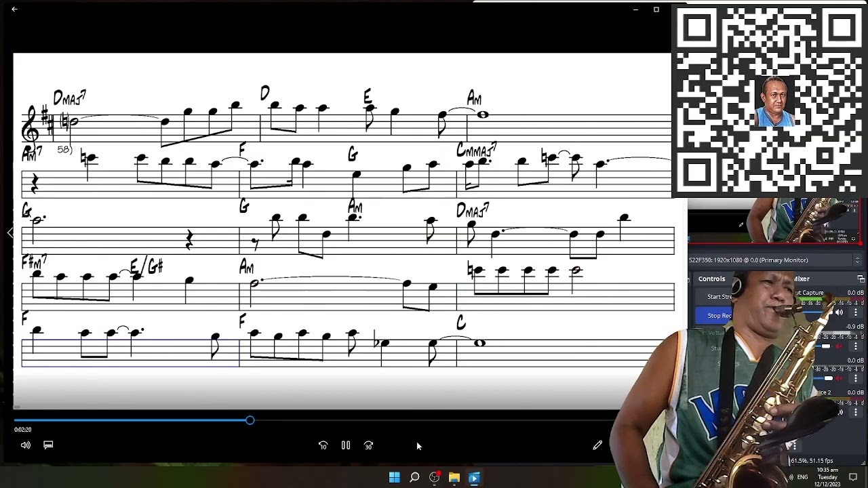Image resolution: width=868 pixels, height=488 pixels.
Task: Click the Movies & TV taskbar icon
Action: 474,478
